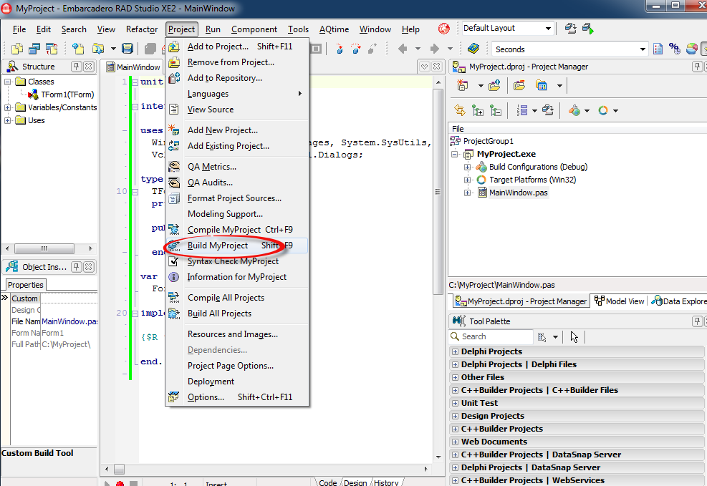The image size is (707, 486).
Task: Click the help book toolbar icon
Action: click(x=473, y=49)
